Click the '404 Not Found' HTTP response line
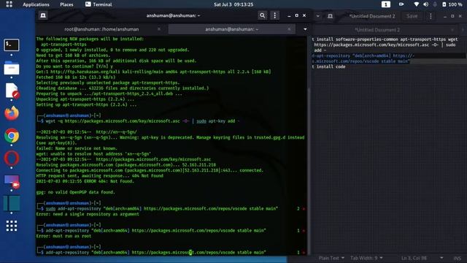The image size is (467, 263). (x=99, y=175)
